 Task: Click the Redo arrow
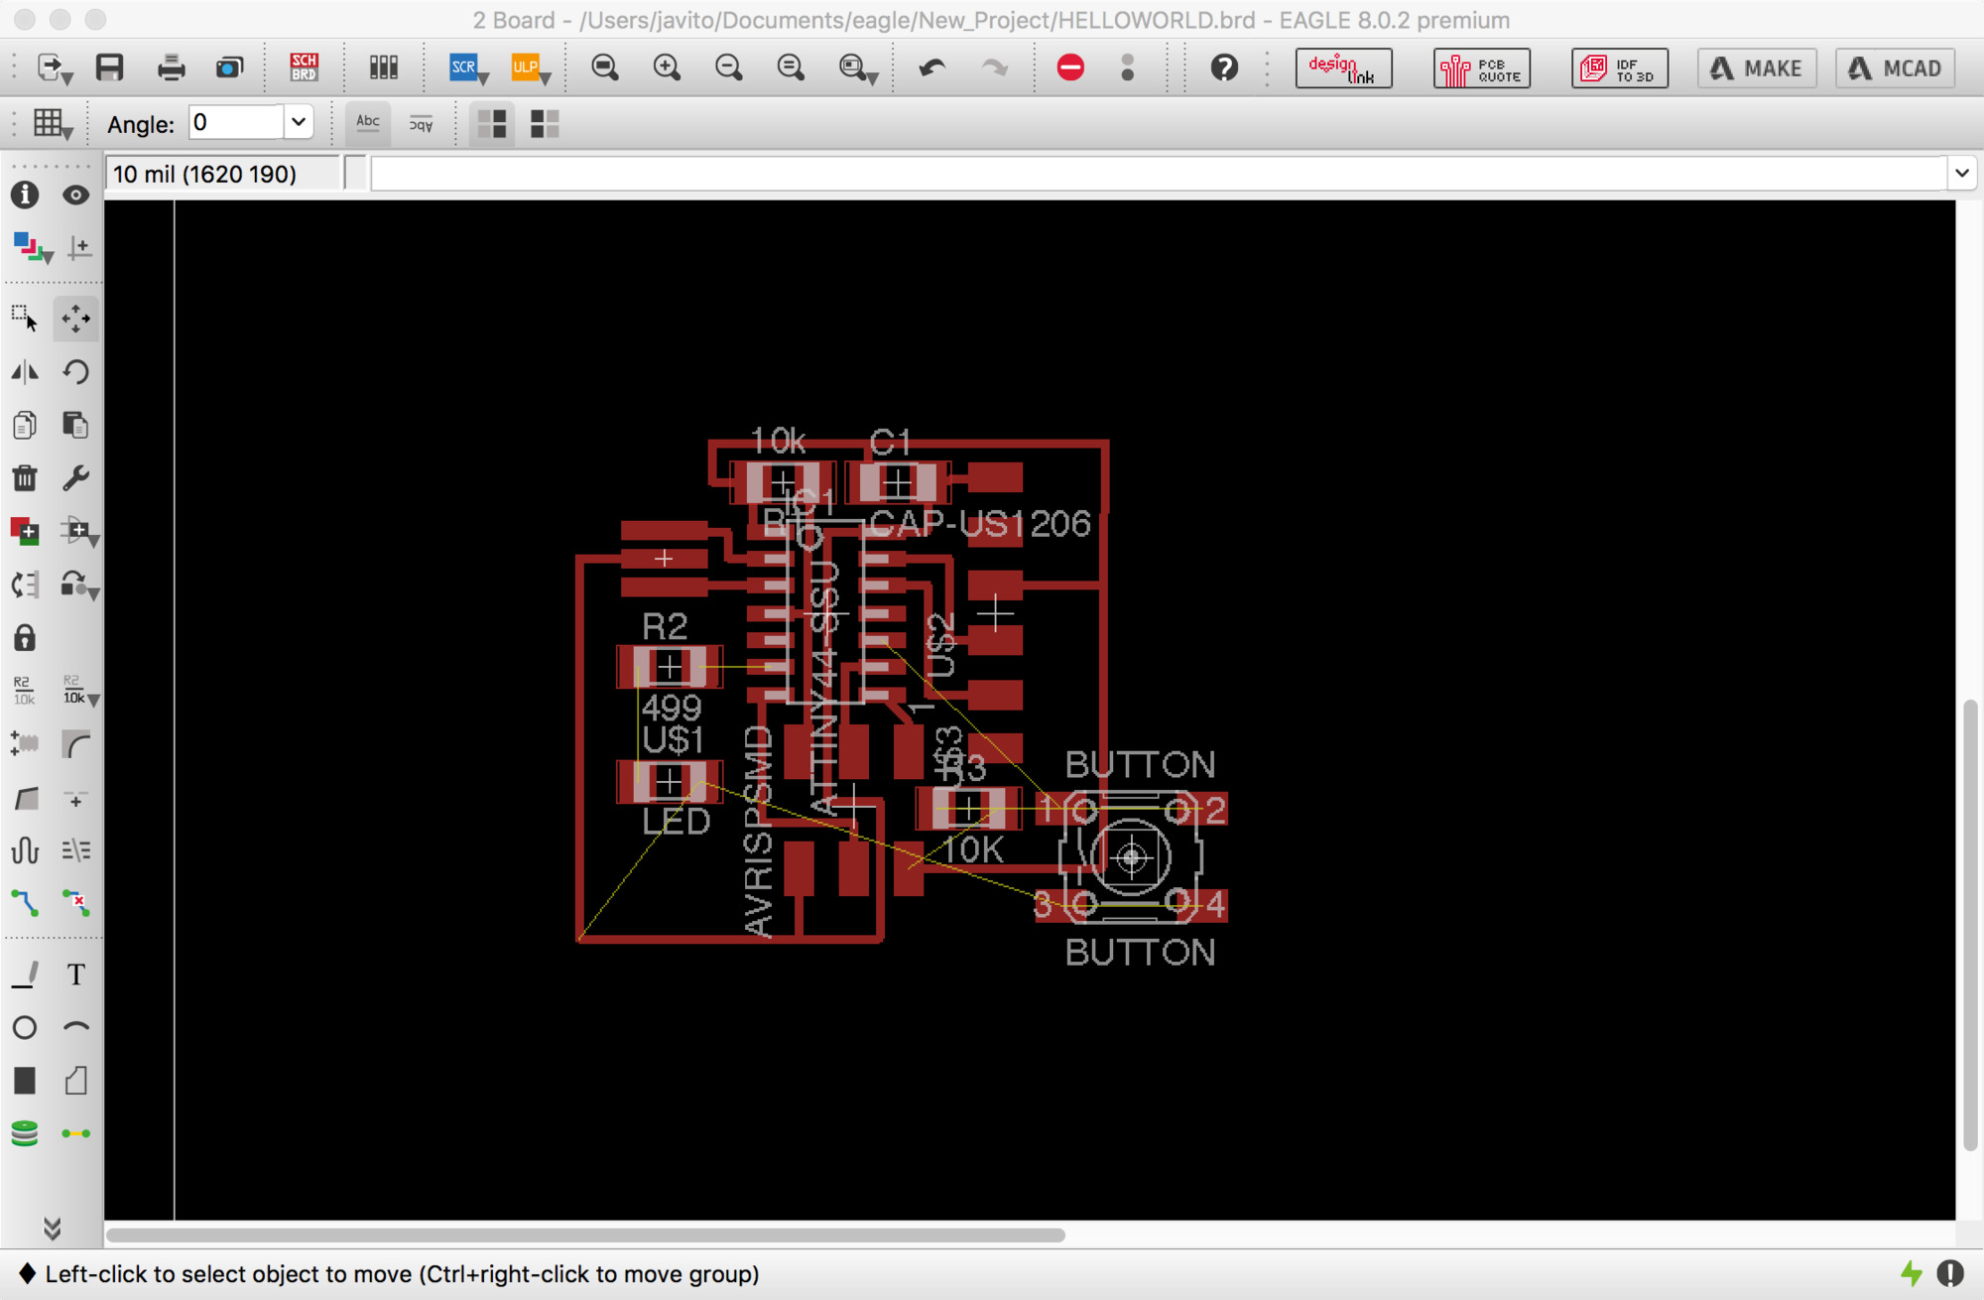click(994, 67)
